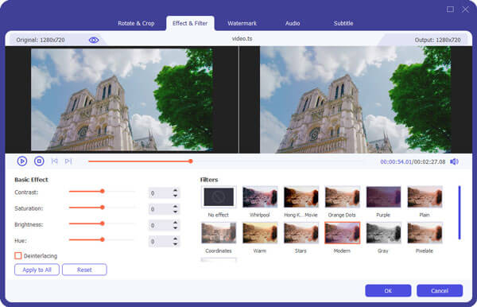Viewport: 477px width, 307px height.
Task: Confirm changes with the OK button
Action: [x=388, y=290]
